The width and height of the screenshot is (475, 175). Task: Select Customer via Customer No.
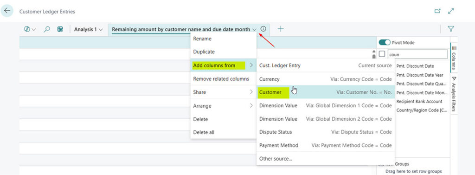326,92
